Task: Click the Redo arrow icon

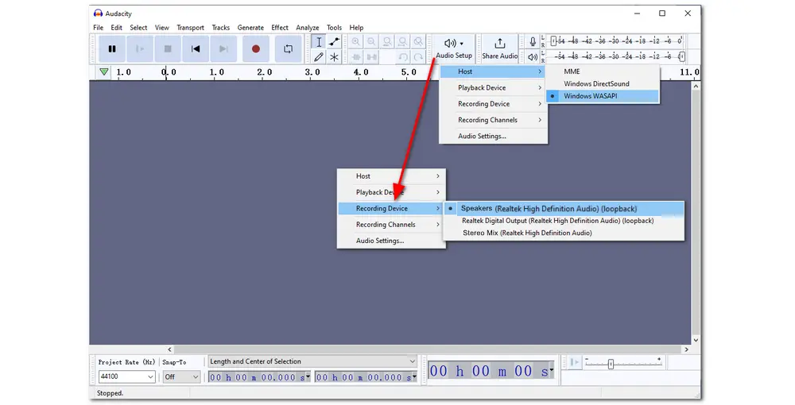Action: coord(418,57)
